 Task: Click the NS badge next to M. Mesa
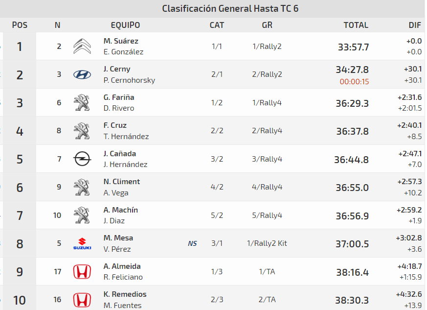pyautogui.click(x=192, y=243)
